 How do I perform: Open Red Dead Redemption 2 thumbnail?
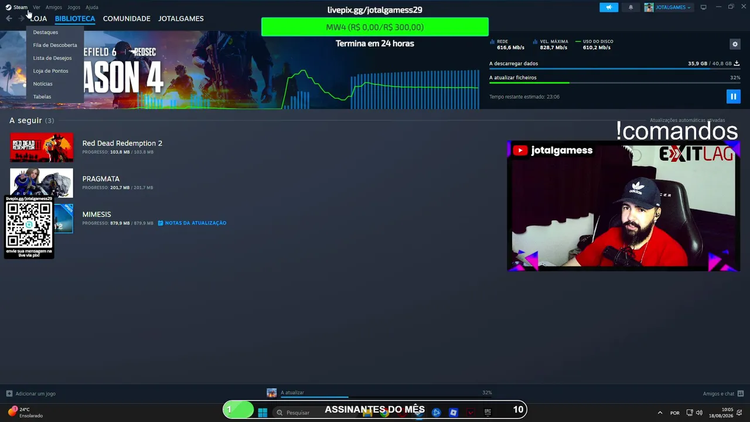click(x=42, y=147)
